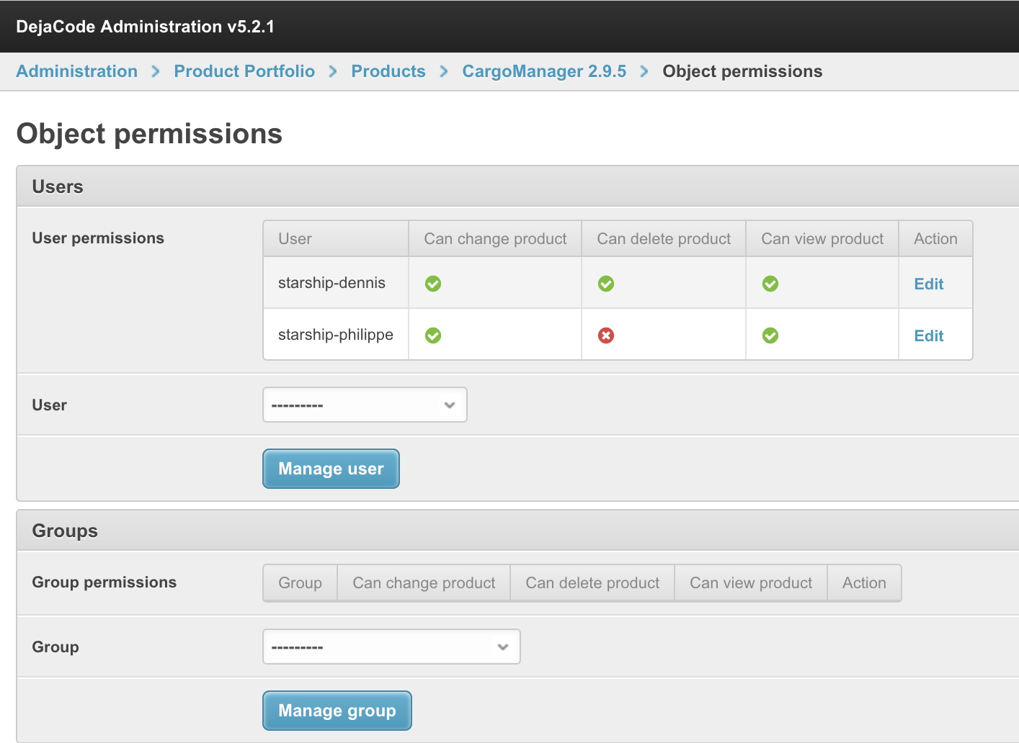
Task: Click starship-philippe view product green checkmark
Action: 770,336
